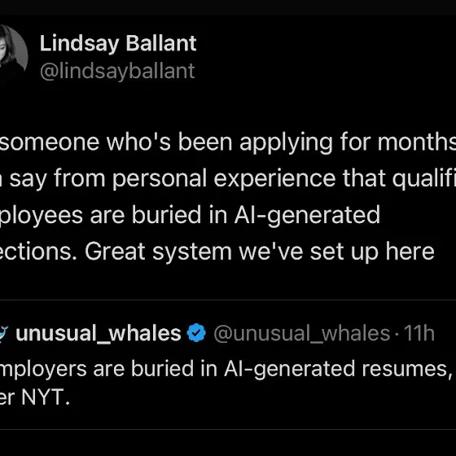Open the 11h timestamp link

coord(419,333)
